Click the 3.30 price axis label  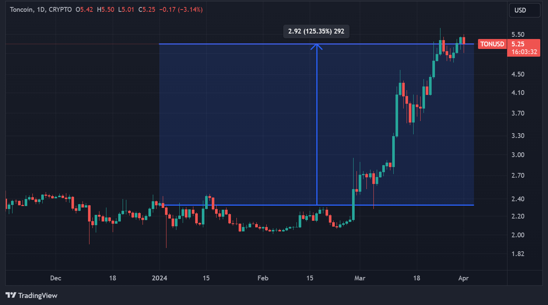[x=518, y=136]
